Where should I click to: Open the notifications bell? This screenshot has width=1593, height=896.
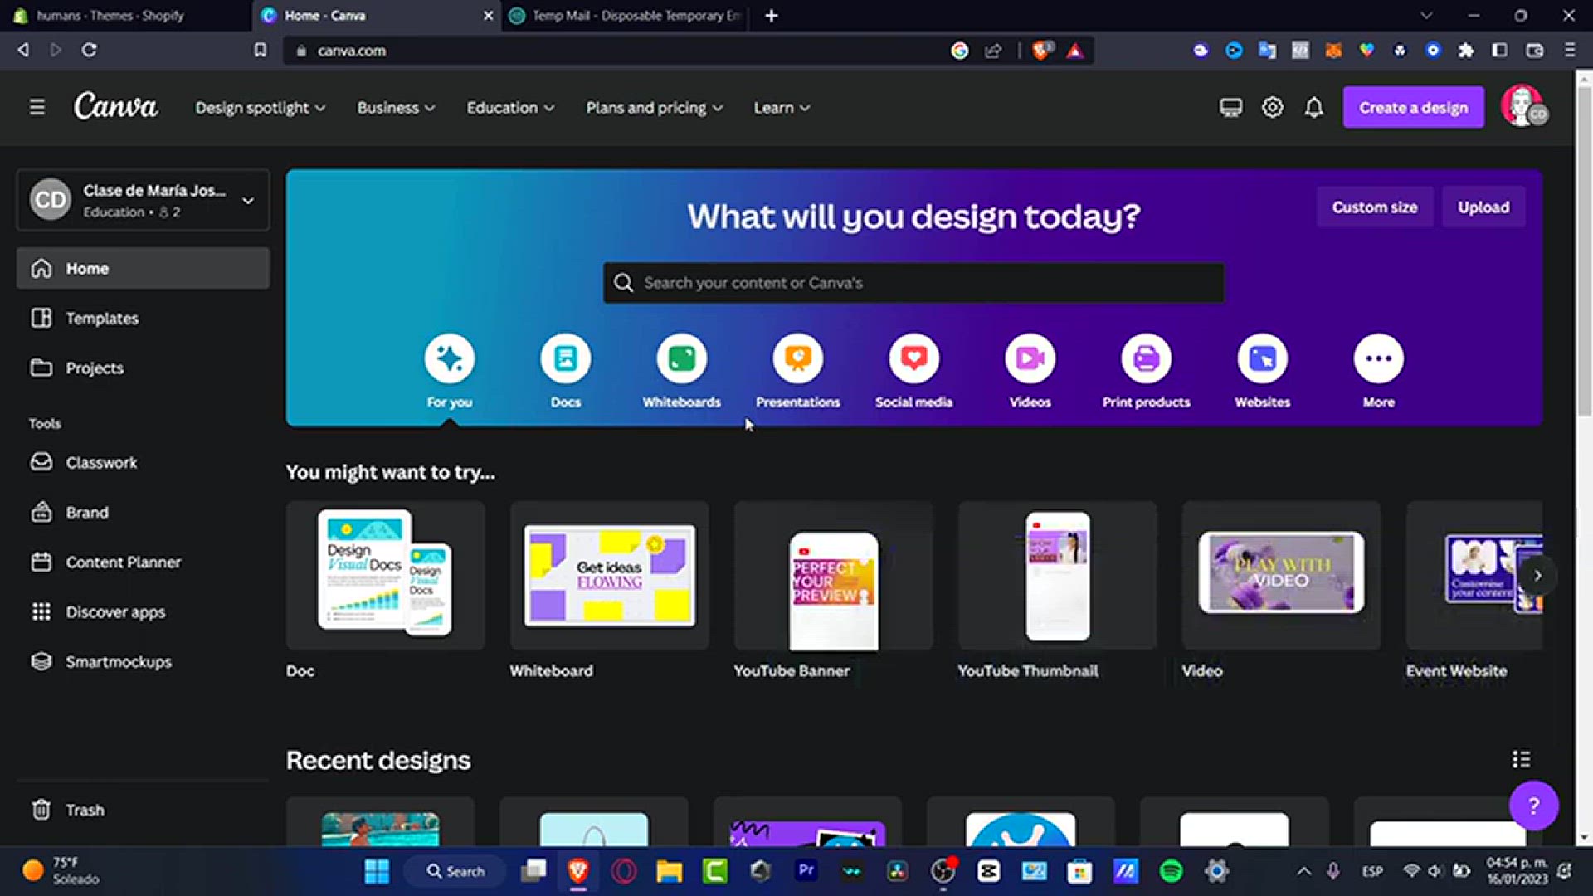(x=1314, y=108)
